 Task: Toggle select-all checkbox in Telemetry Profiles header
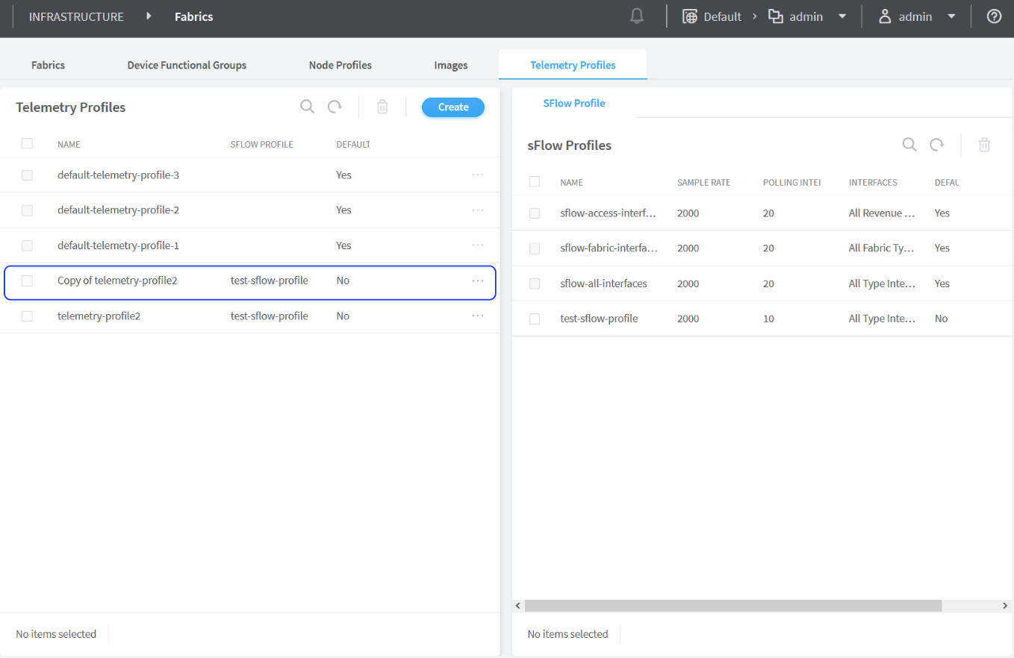point(28,143)
